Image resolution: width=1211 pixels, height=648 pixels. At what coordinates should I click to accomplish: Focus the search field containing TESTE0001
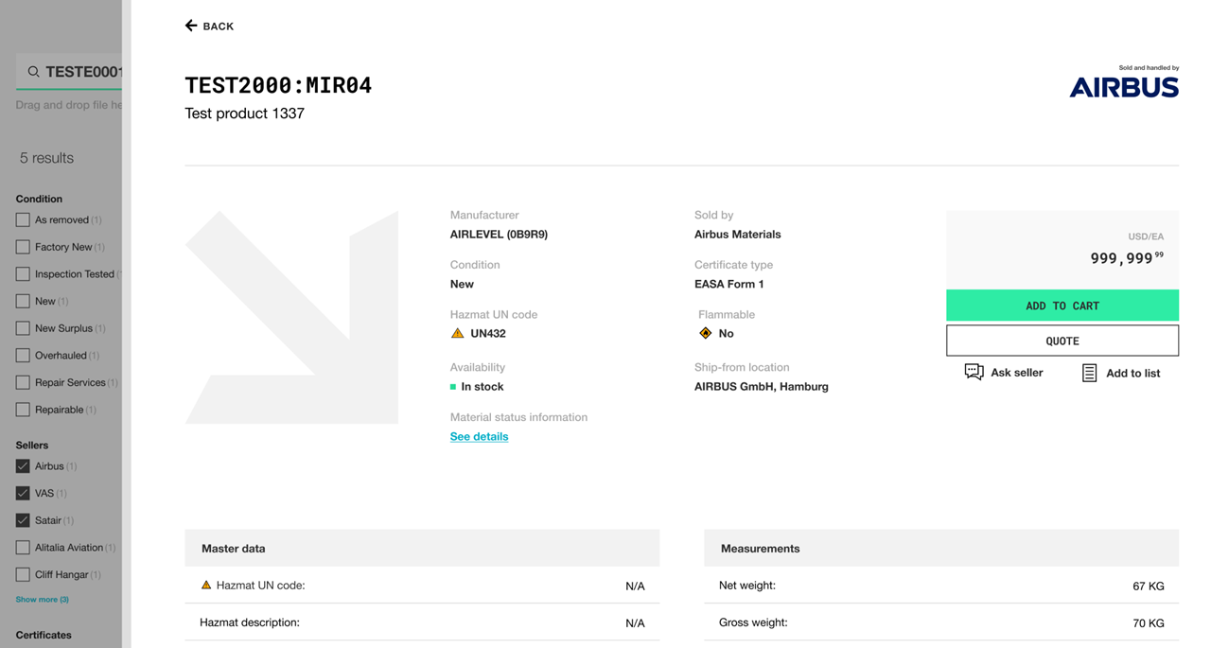click(69, 72)
